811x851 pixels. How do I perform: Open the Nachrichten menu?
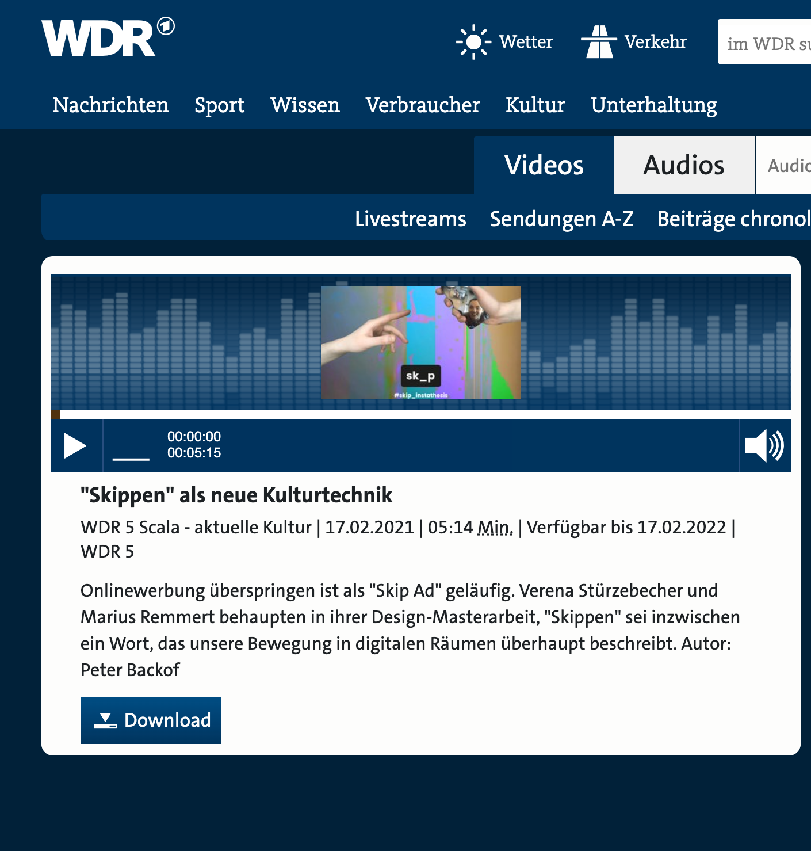[110, 105]
